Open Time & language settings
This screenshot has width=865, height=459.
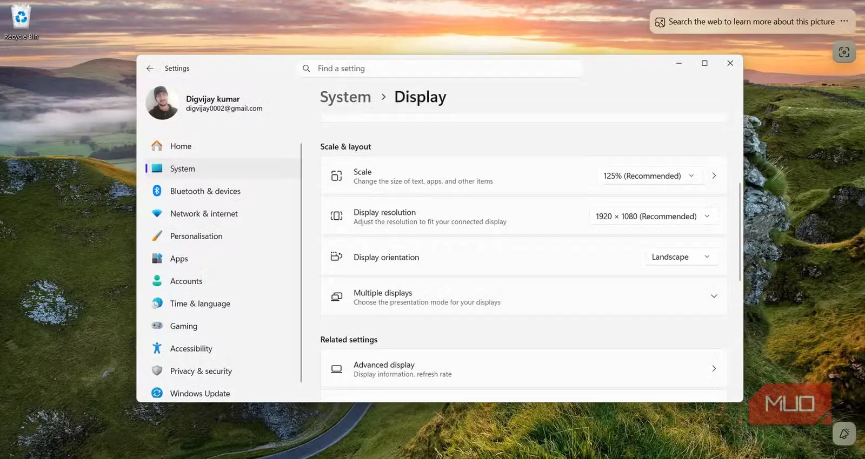click(223, 303)
